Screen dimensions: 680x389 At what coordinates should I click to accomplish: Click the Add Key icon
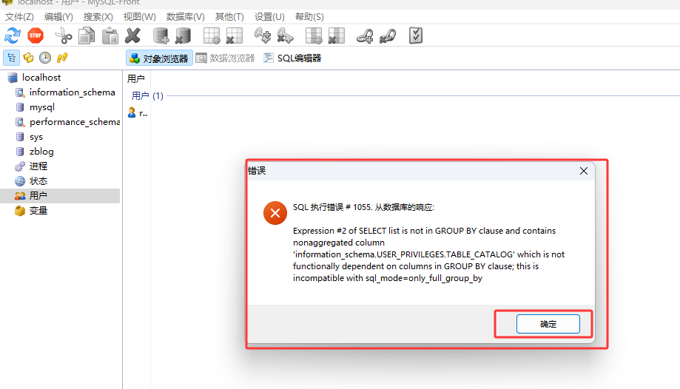pos(263,35)
